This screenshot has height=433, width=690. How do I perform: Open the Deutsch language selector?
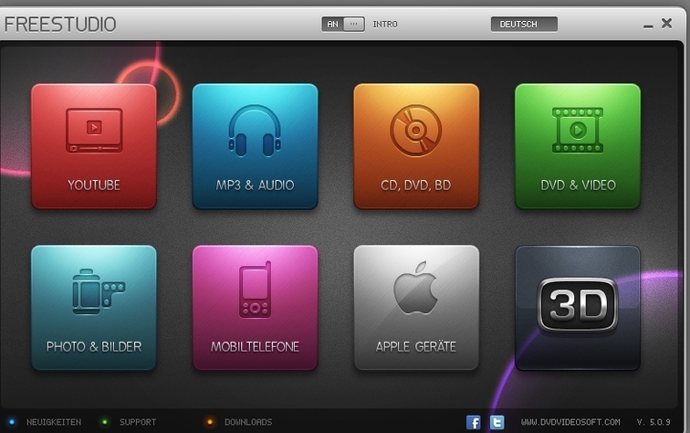tap(524, 25)
